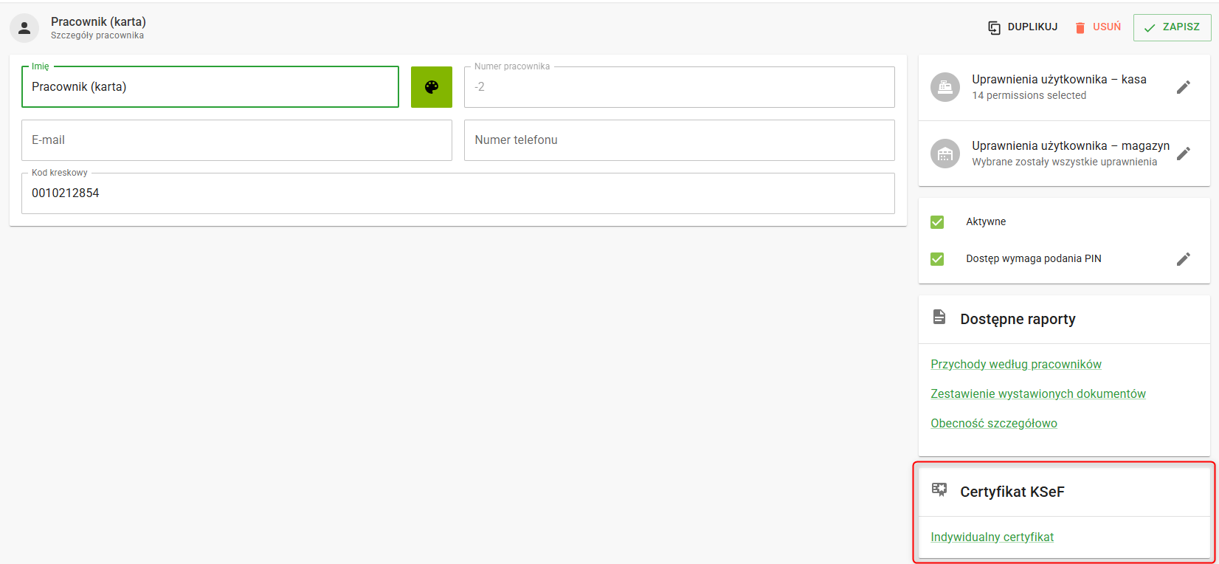Image resolution: width=1219 pixels, height=564 pixels.
Task: Edit warehouse permissions with pencil icon
Action: coord(1183,154)
